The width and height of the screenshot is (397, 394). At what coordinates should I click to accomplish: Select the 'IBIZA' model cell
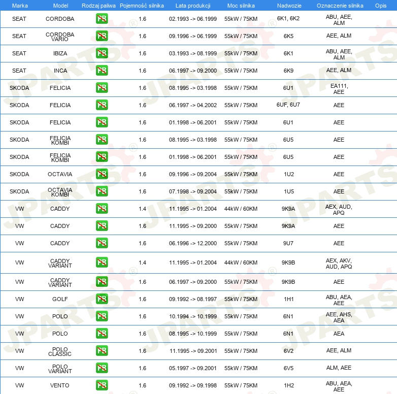tap(60, 53)
